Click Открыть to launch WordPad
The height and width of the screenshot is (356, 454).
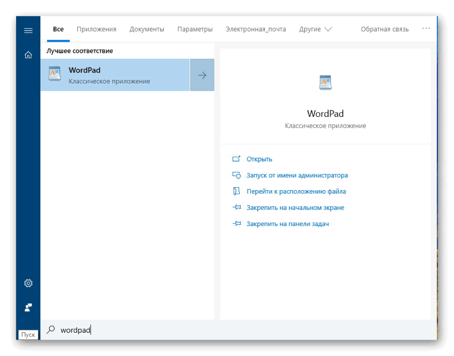(x=259, y=159)
